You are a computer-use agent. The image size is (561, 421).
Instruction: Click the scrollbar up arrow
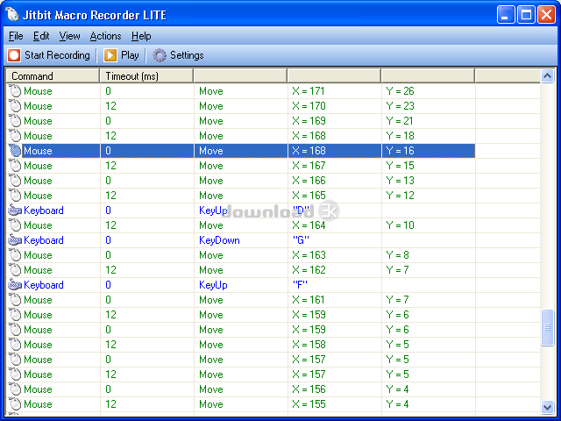549,76
